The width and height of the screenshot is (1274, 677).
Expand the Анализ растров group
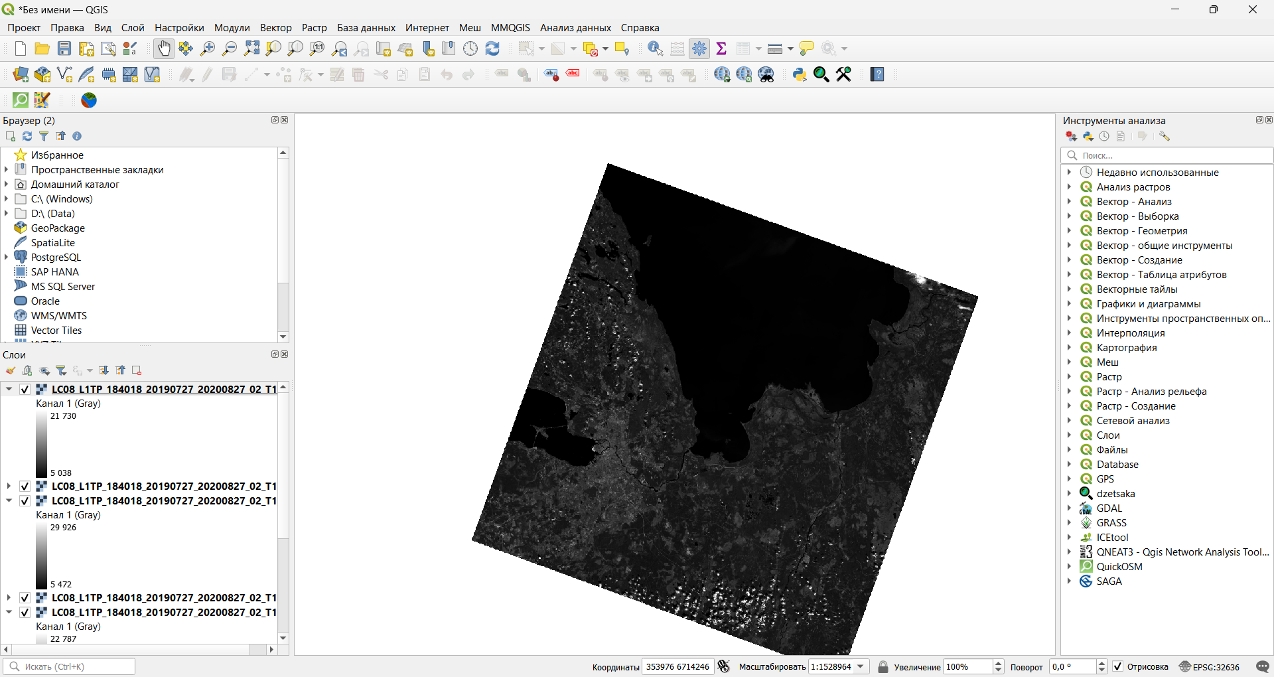[1069, 187]
